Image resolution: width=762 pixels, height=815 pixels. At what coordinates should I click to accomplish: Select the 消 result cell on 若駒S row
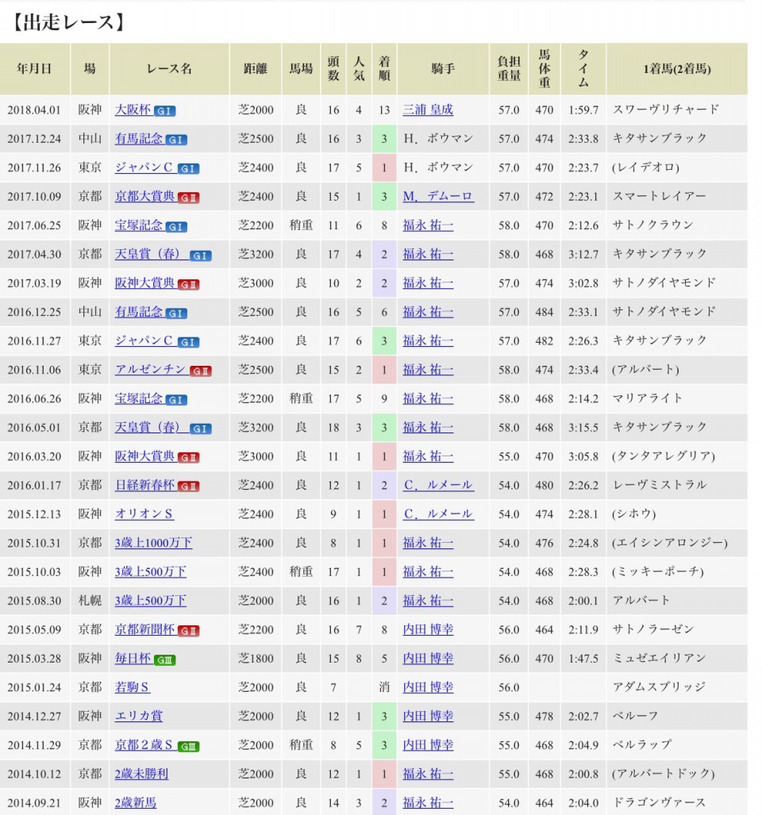[384, 687]
